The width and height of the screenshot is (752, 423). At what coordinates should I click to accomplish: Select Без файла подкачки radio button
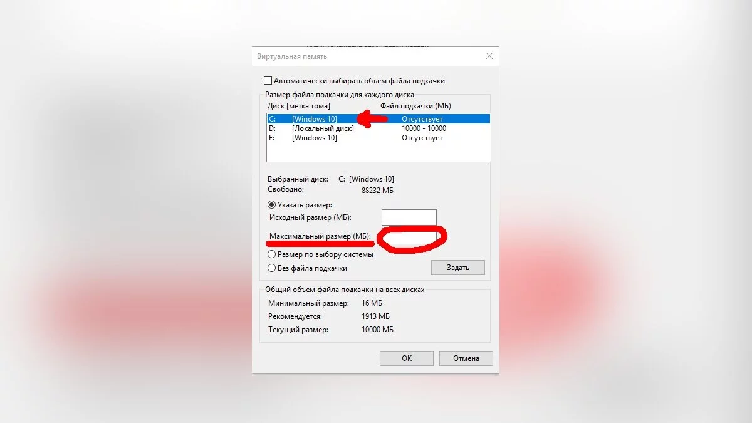(x=271, y=268)
